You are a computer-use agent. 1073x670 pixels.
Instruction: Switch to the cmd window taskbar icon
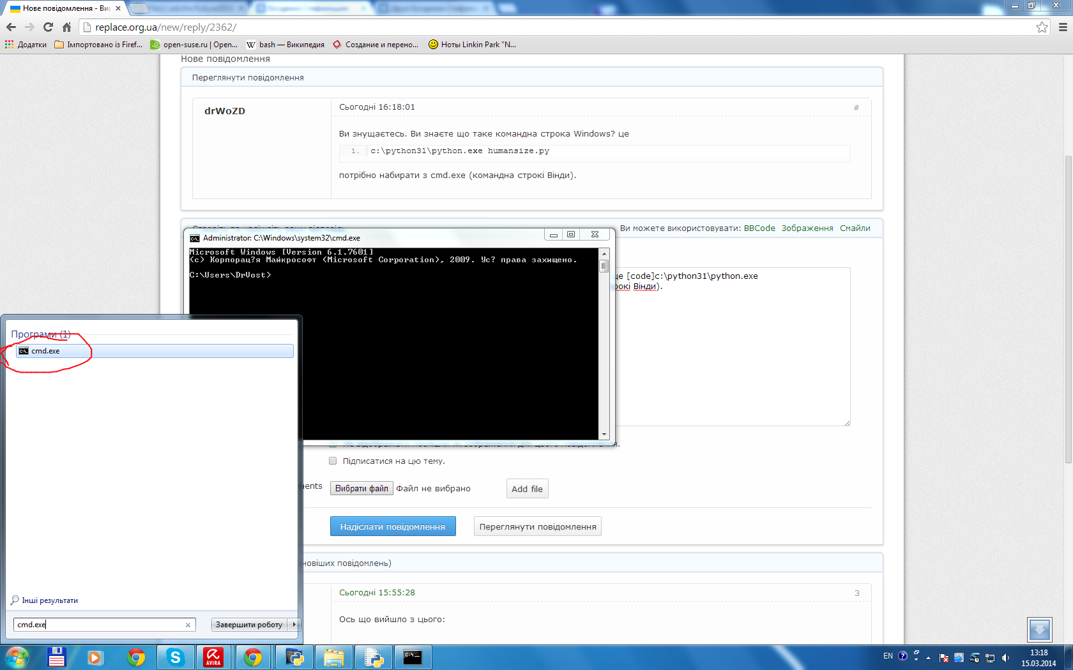pyautogui.click(x=413, y=657)
